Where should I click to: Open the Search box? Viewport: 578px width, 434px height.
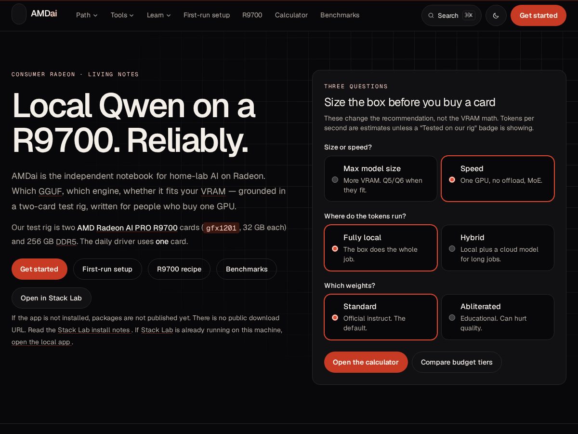tap(451, 15)
